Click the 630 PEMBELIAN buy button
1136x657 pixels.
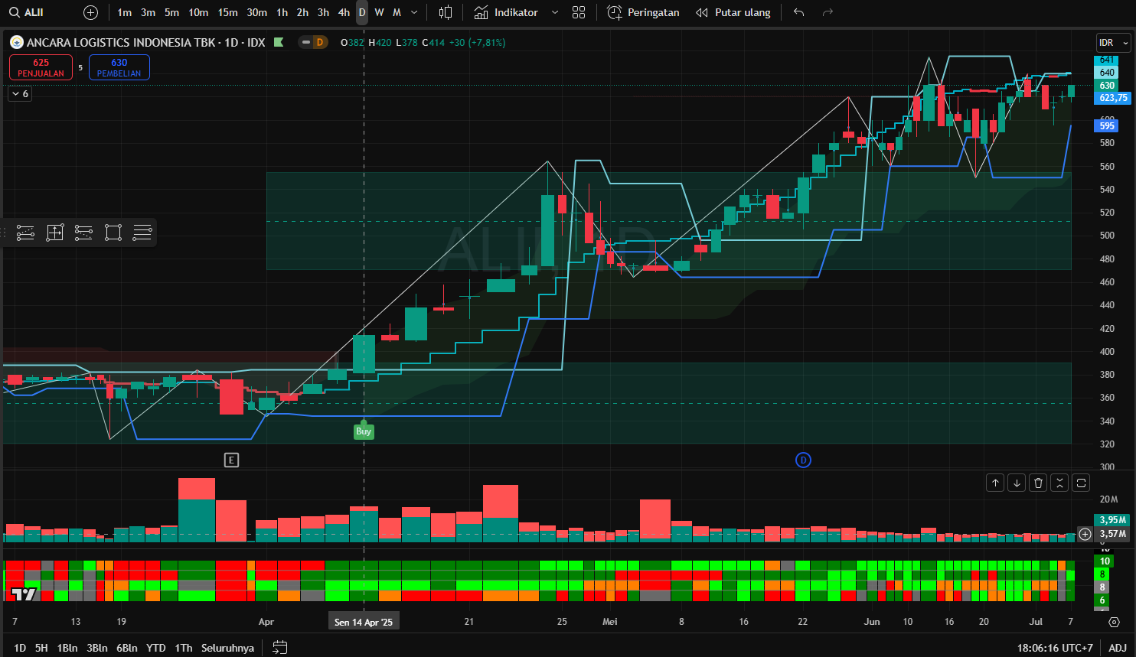click(x=119, y=67)
